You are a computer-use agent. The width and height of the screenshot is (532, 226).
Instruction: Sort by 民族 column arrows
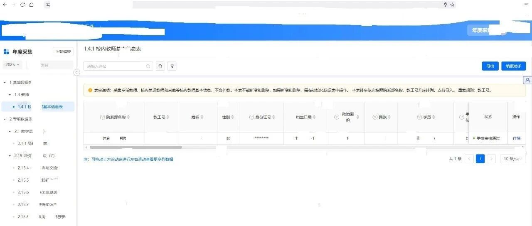pyautogui.click(x=389, y=117)
